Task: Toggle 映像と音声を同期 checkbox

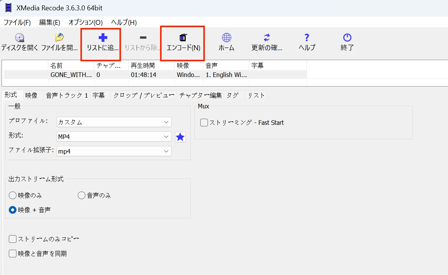Action: (13, 254)
